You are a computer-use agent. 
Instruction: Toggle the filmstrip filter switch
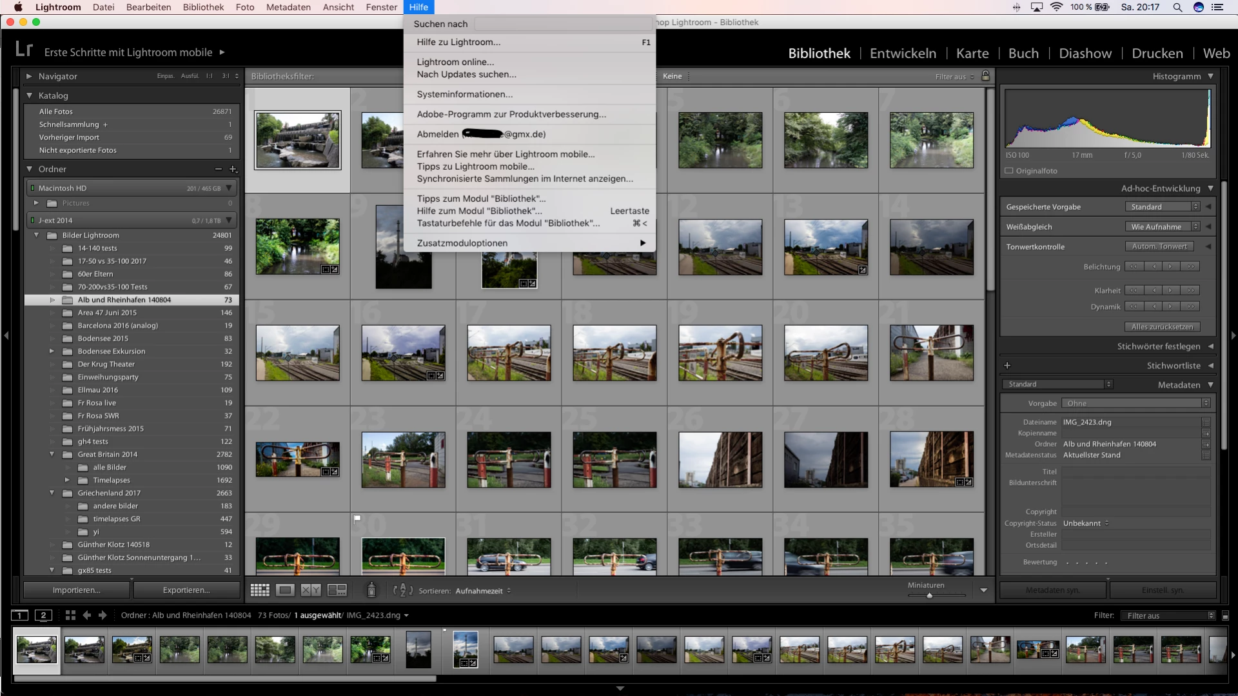pyautogui.click(x=1225, y=616)
